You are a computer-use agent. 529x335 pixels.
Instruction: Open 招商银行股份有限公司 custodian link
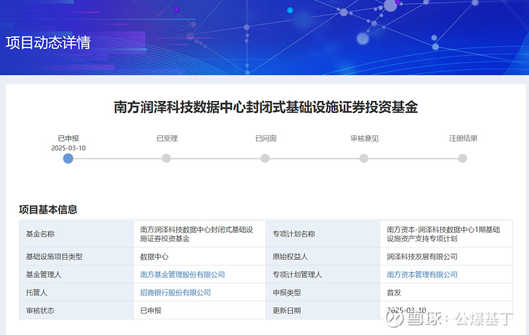pyautogui.click(x=175, y=293)
